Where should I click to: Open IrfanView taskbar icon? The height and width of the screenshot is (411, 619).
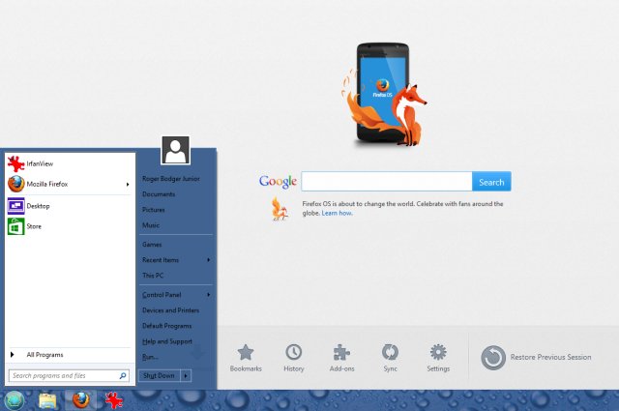pyautogui.click(x=114, y=400)
